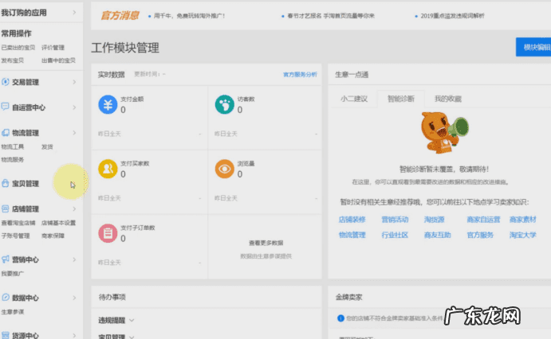The image size is (551, 339).
Task: Expand the 违规提醒 dropdown arrow
Action: 132,321
